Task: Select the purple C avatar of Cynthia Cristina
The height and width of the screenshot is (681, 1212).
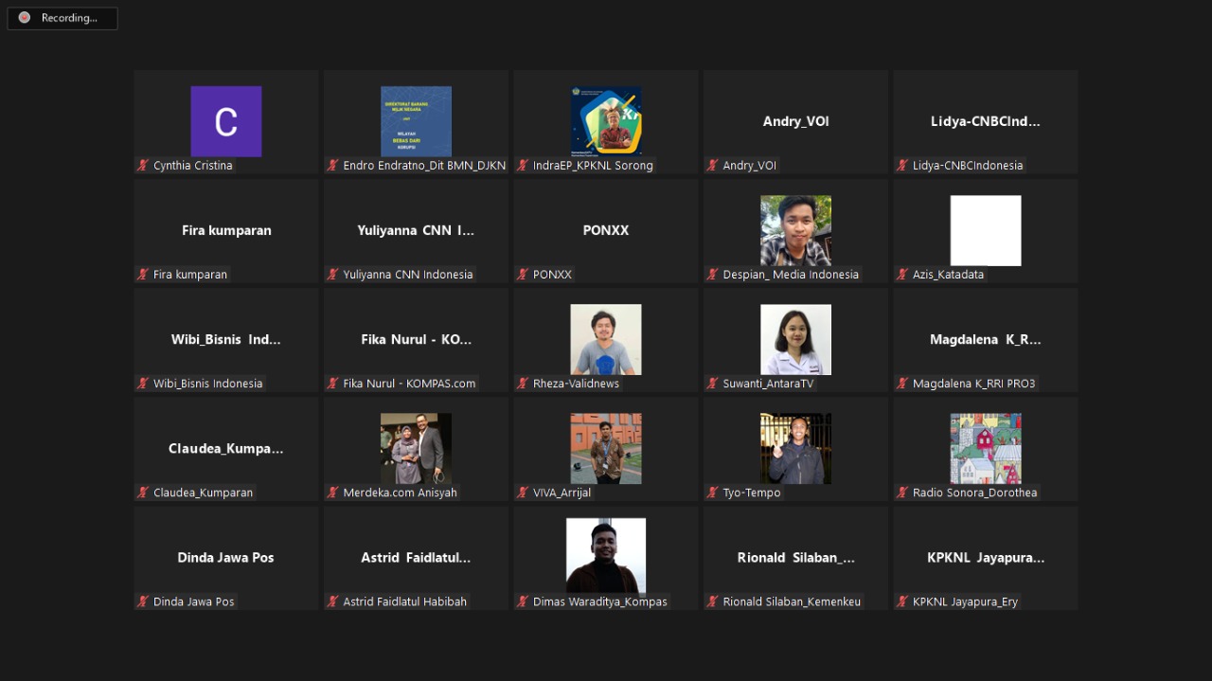Action: tap(225, 121)
